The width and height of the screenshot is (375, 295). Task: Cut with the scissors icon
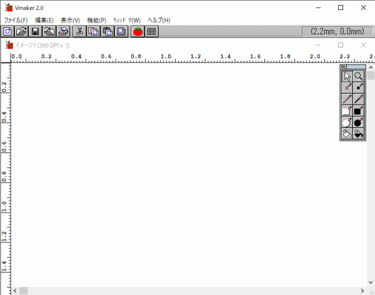click(x=79, y=31)
